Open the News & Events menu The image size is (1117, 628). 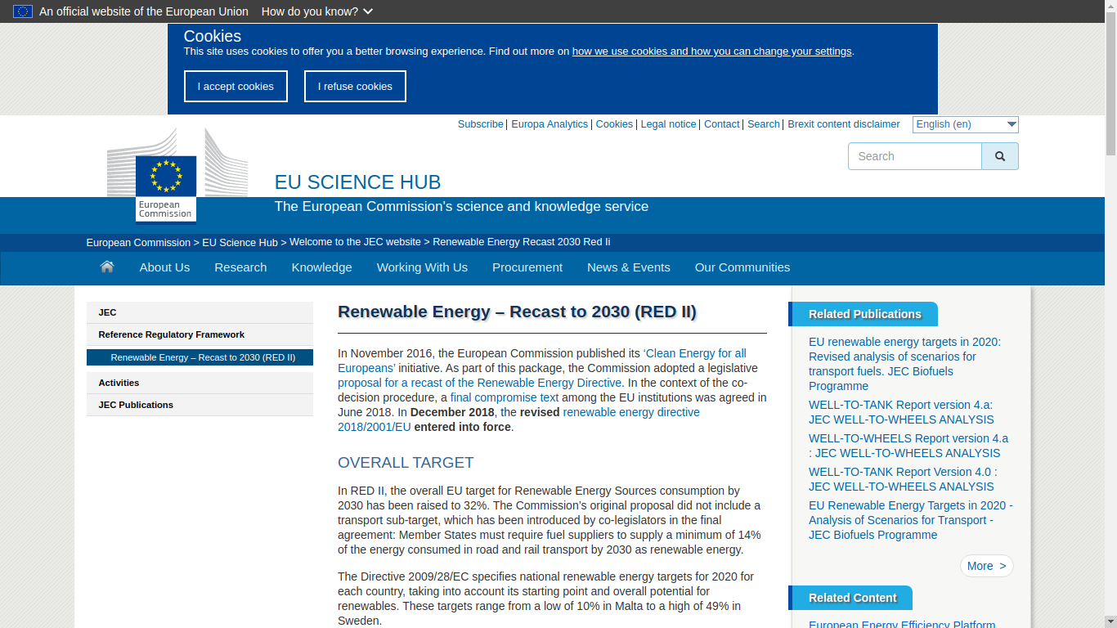click(628, 267)
